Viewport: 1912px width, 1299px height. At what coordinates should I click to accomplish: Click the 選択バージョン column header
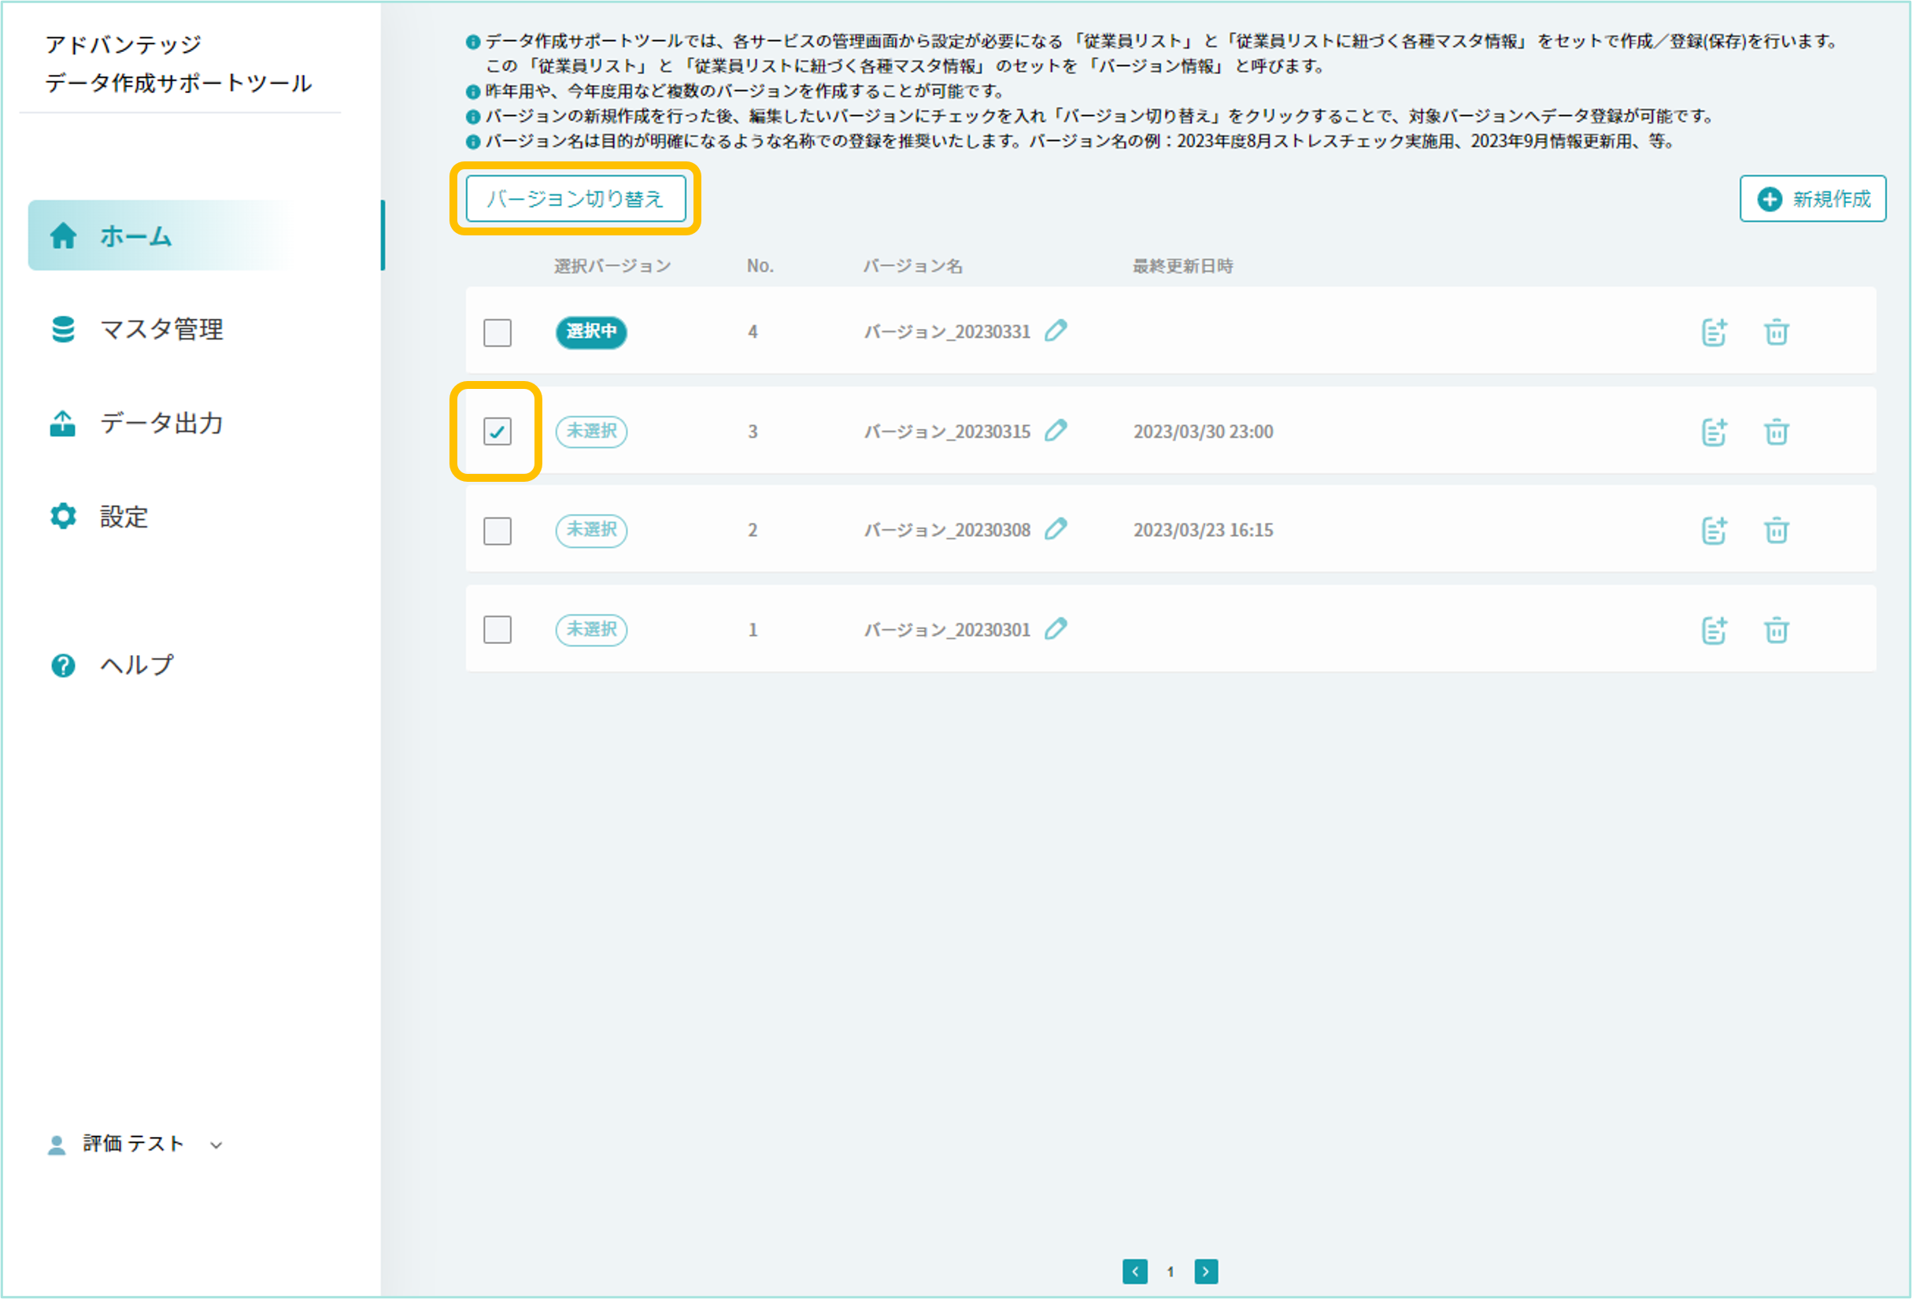click(x=613, y=266)
